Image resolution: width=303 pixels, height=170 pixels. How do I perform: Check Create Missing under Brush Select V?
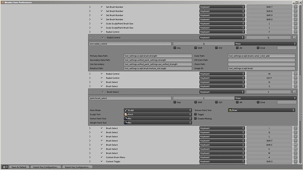point(195,119)
